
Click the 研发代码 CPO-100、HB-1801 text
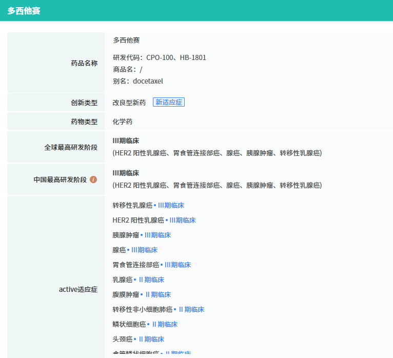coord(159,57)
